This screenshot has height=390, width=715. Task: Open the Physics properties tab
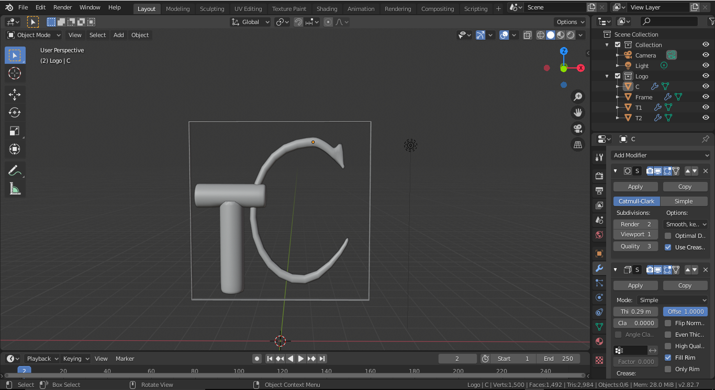coord(599,297)
